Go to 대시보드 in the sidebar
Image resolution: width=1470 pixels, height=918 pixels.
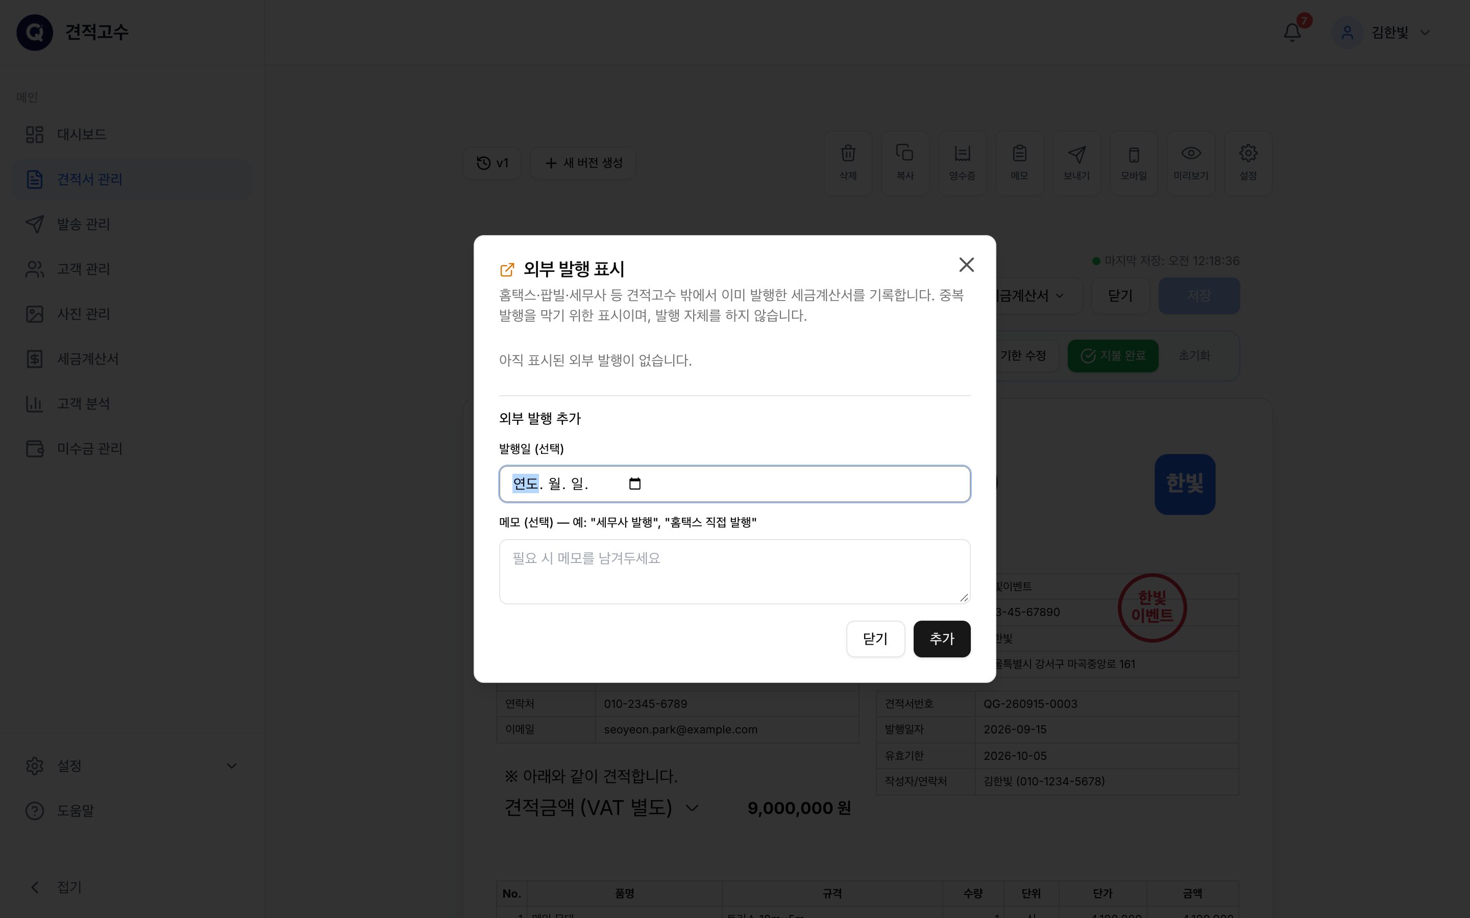click(132, 134)
